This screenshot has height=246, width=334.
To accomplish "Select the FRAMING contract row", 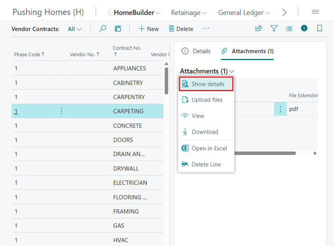I will click(87, 211).
